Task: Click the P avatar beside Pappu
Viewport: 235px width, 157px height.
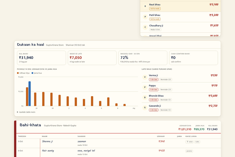Action: [x=145, y=87]
